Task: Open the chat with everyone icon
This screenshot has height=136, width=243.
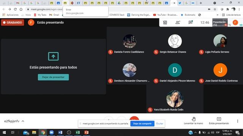Action: coord(191,22)
